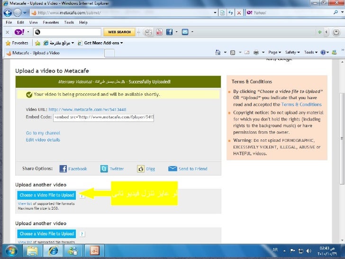Click Go to my channel link
345x259 pixels.
[43, 133]
